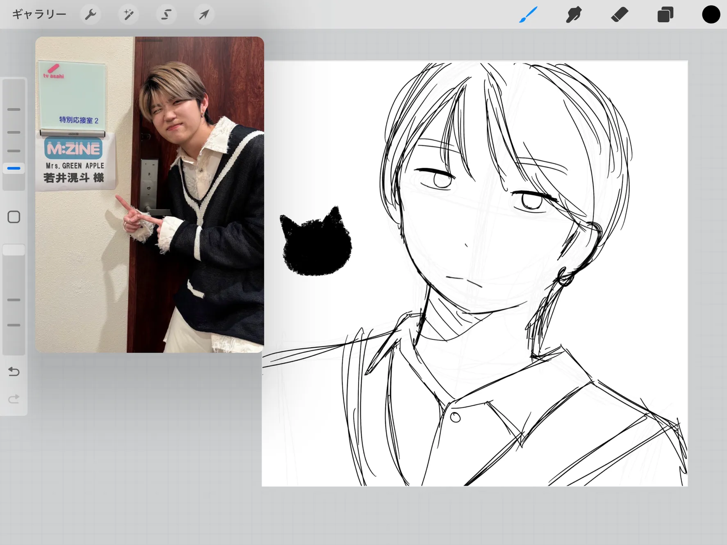Image resolution: width=727 pixels, height=545 pixels.
Task: Open the ギャラリー gallery
Action: 39,14
